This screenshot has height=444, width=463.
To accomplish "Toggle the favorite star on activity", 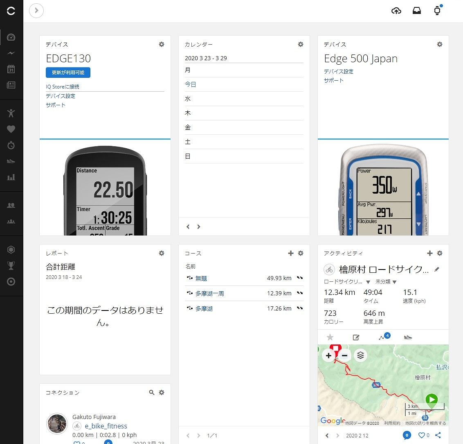I will click(330, 337).
